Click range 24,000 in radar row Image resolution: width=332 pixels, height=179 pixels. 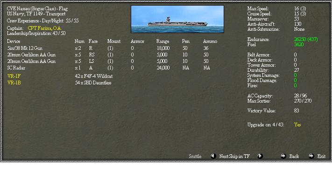(163, 68)
